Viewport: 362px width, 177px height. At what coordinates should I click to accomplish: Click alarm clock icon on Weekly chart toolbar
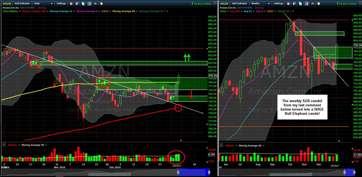[x=288, y=4]
